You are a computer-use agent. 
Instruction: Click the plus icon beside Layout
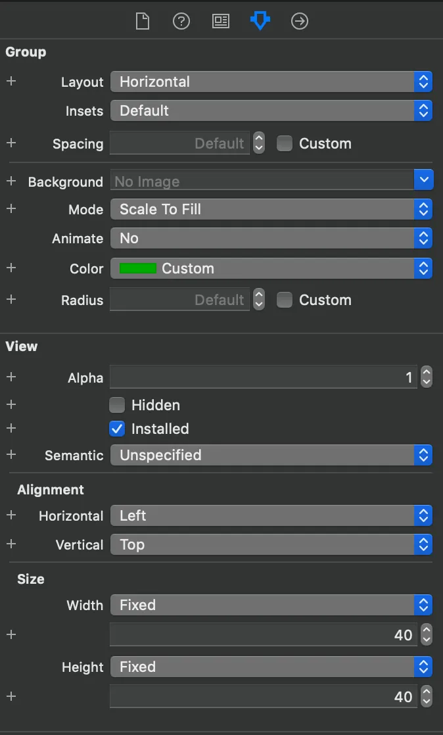11,82
